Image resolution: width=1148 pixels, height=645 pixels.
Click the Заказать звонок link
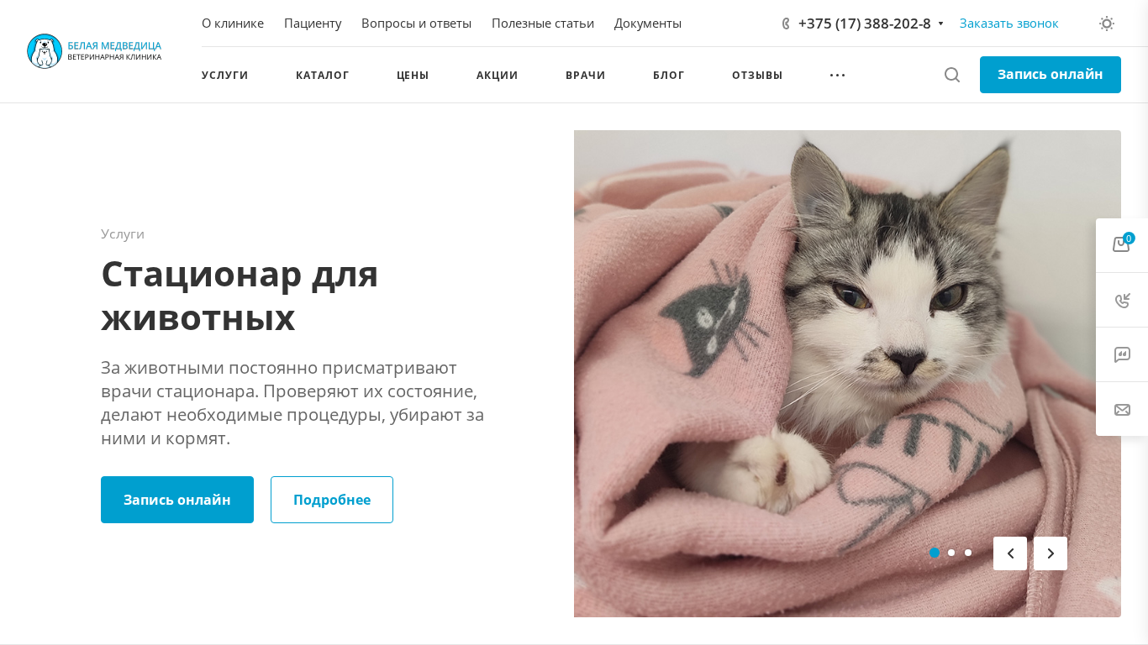1008,24
